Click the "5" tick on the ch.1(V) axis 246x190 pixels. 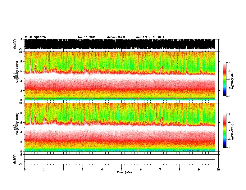pyautogui.click(x=21, y=39)
